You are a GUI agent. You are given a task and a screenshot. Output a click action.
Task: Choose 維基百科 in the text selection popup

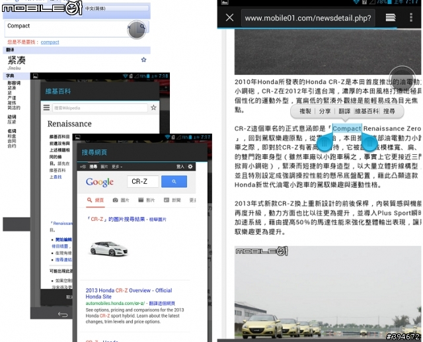[367, 111]
